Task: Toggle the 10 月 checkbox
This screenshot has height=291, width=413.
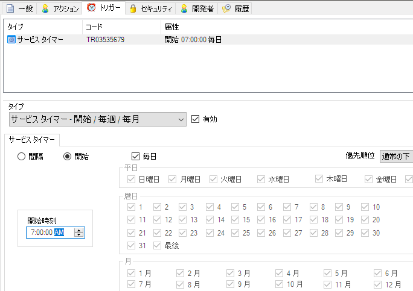Action: coord(279,284)
